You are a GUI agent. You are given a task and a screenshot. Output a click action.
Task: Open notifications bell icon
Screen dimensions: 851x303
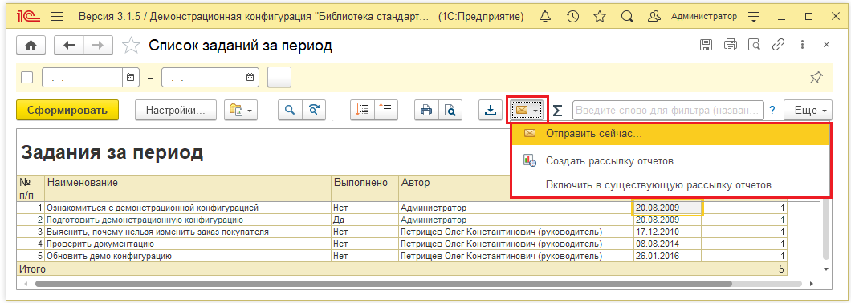click(544, 17)
